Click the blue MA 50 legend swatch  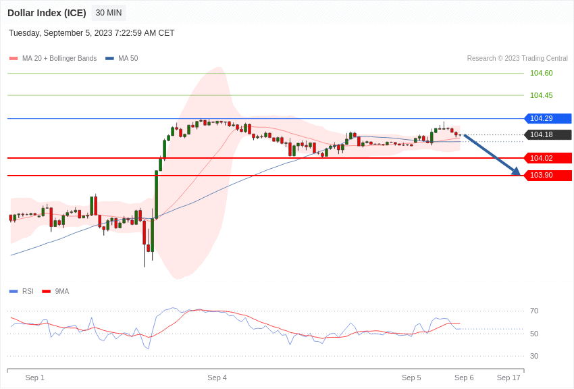(x=110, y=58)
